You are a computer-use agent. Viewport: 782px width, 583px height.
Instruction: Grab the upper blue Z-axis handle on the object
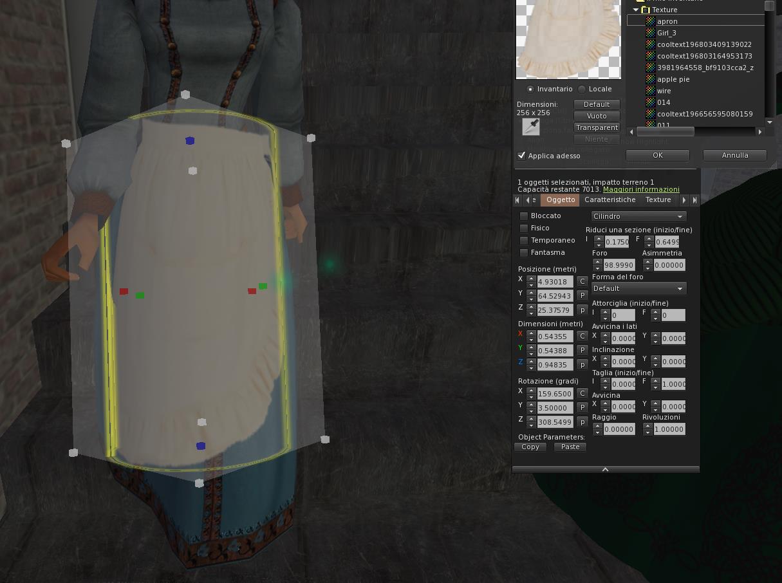[189, 140]
